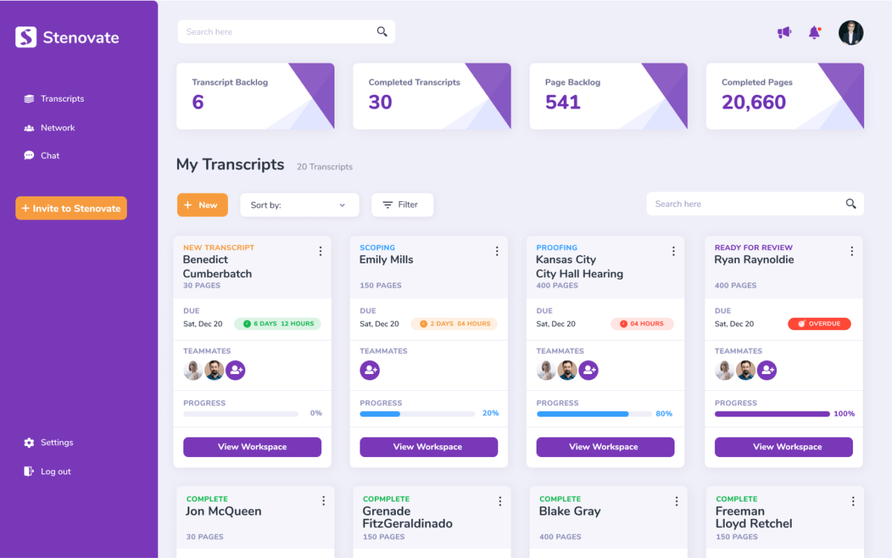Click the megaphone announcements icon
892x558 pixels.
click(783, 32)
